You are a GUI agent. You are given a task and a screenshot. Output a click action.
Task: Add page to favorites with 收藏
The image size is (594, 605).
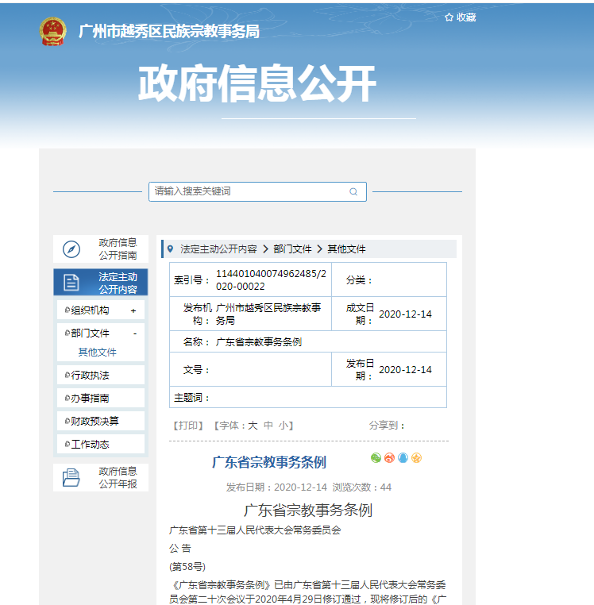[x=460, y=17]
